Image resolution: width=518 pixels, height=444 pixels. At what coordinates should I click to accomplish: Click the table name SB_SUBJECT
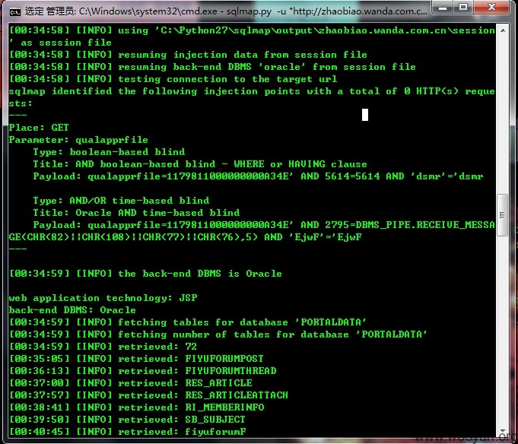point(215,420)
